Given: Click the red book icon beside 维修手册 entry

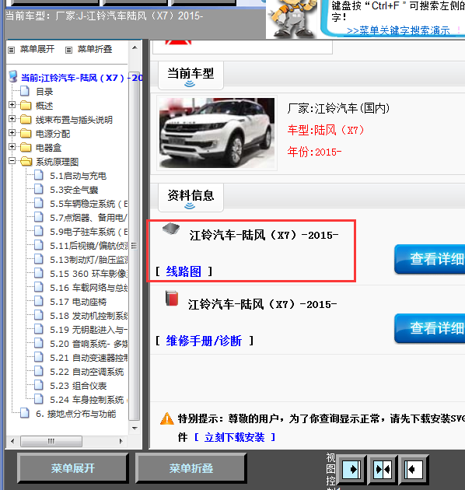Looking at the screenshot, I should [x=172, y=299].
